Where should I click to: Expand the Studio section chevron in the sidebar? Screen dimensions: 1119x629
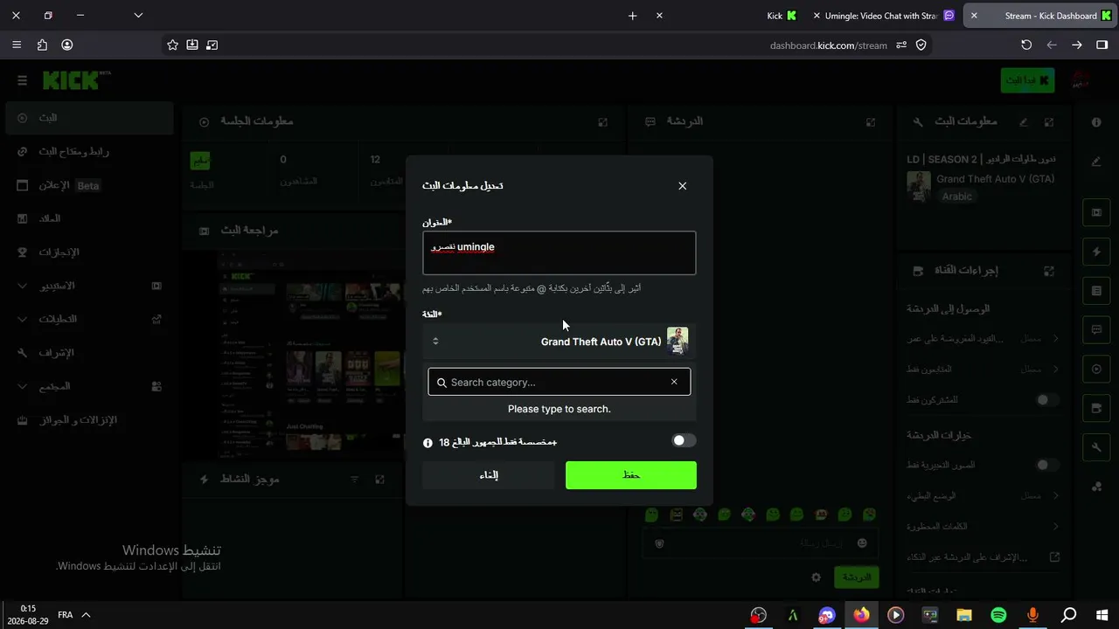tap(23, 286)
